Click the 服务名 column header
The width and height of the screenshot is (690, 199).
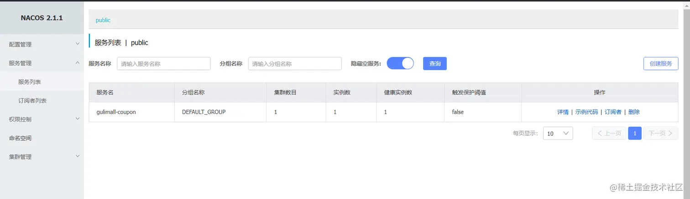tap(132, 92)
